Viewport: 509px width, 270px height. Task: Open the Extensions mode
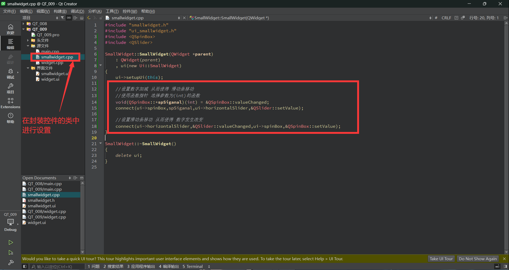coord(10,103)
